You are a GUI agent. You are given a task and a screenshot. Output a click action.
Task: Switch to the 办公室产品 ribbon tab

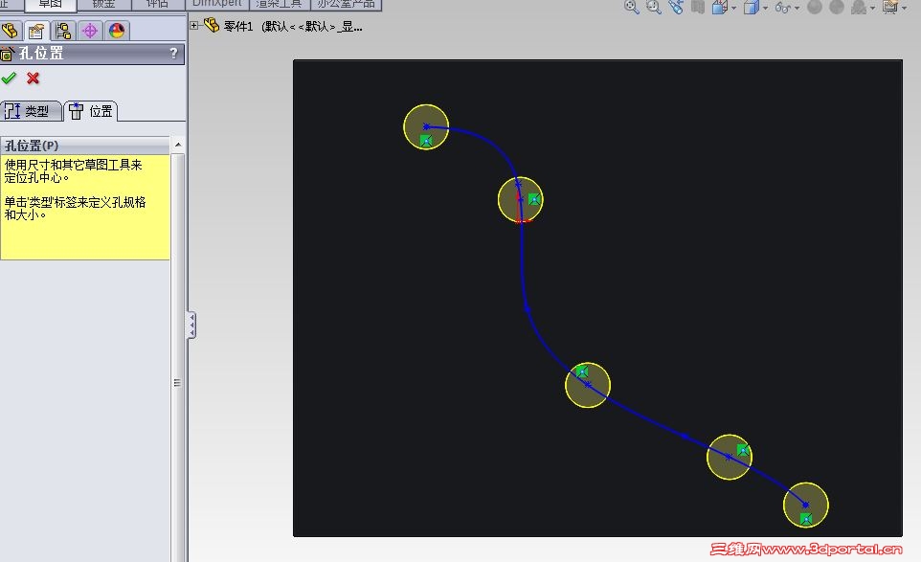point(346,4)
